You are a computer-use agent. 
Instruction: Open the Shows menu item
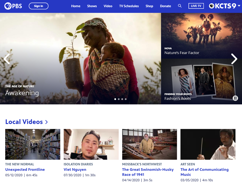(x=92, y=6)
